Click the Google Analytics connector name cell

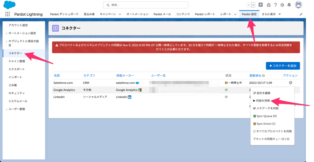coord(64,90)
